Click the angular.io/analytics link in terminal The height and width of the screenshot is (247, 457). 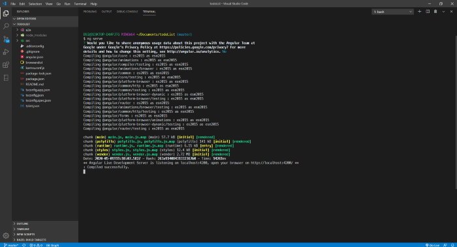coord(193,51)
